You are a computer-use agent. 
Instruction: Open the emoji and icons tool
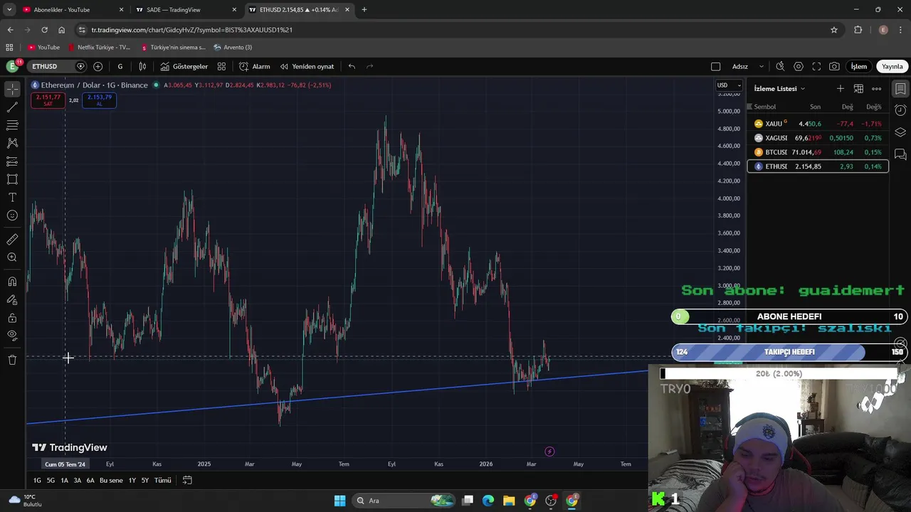(12, 215)
